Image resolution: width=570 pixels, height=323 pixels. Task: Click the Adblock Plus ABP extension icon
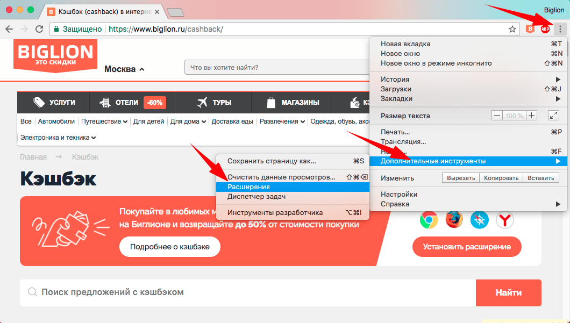pyautogui.click(x=545, y=29)
